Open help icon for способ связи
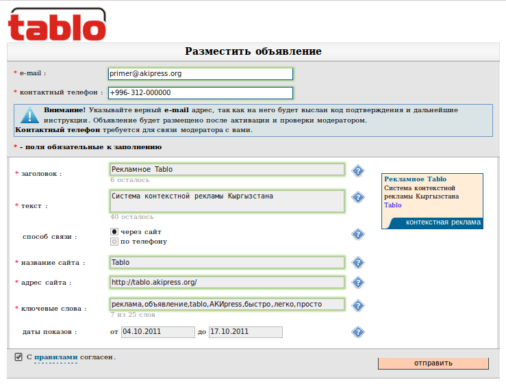This screenshot has height=386, width=506. click(x=357, y=235)
